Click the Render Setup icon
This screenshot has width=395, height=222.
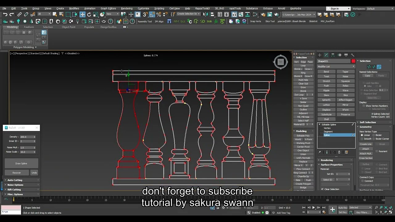[263, 14]
